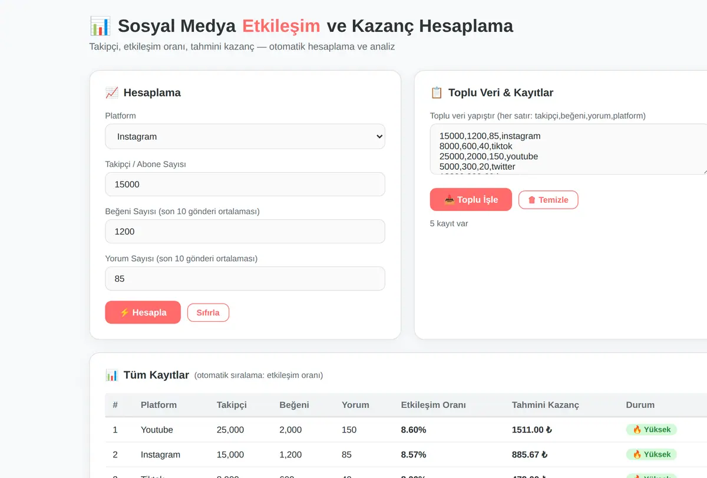The image size is (707, 478).
Task: Click the highlighted word Etkileşim in the title
Action: tap(281, 26)
